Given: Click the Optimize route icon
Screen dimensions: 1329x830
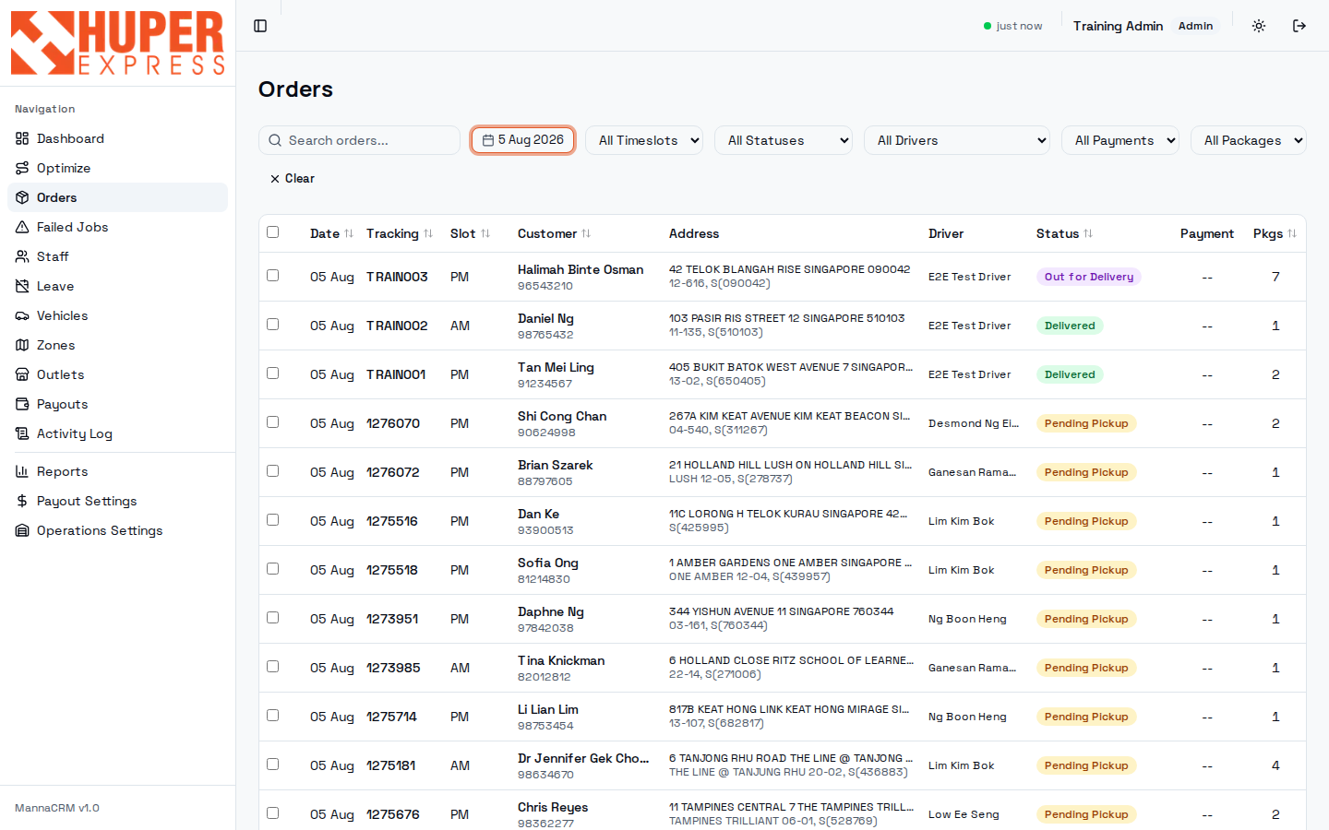Looking at the screenshot, I should click(22, 168).
